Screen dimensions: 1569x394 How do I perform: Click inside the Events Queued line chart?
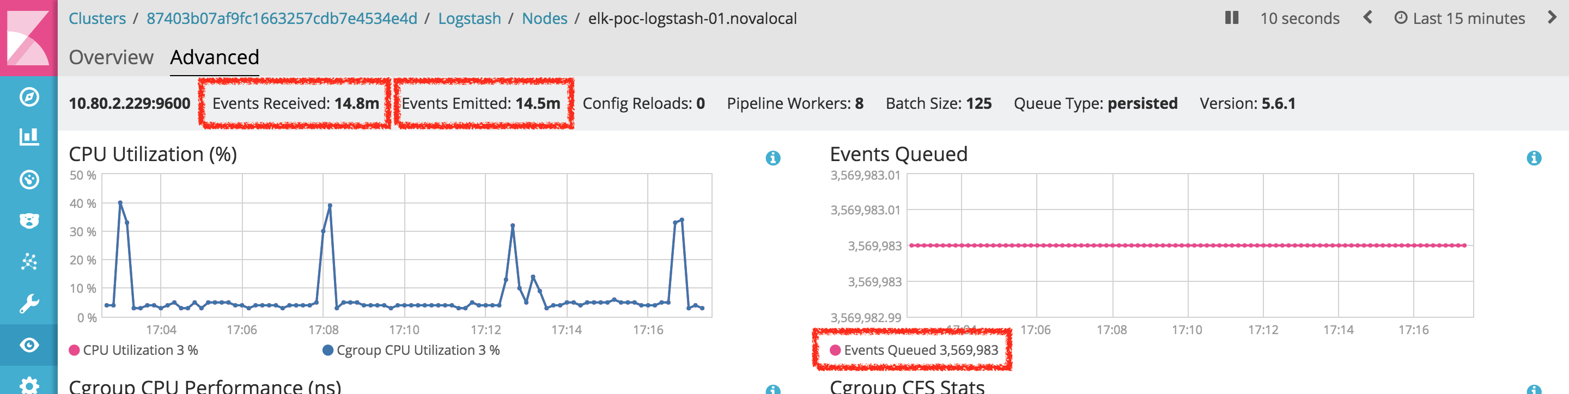(1189, 245)
